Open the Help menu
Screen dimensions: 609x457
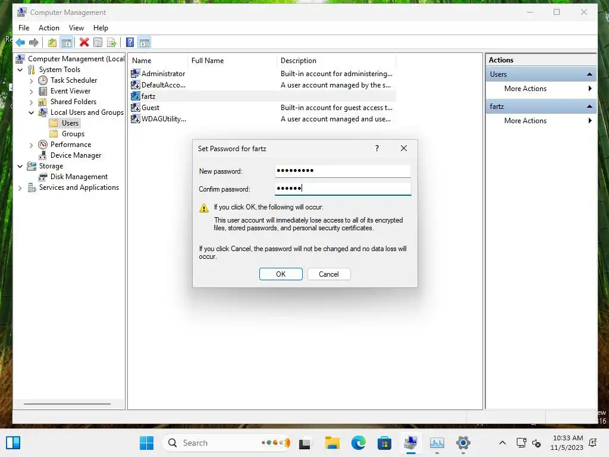[101, 28]
